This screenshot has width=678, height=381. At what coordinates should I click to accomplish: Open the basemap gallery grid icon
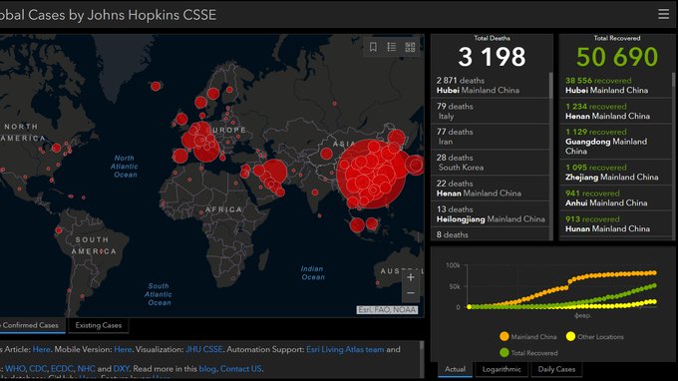point(410,47)
